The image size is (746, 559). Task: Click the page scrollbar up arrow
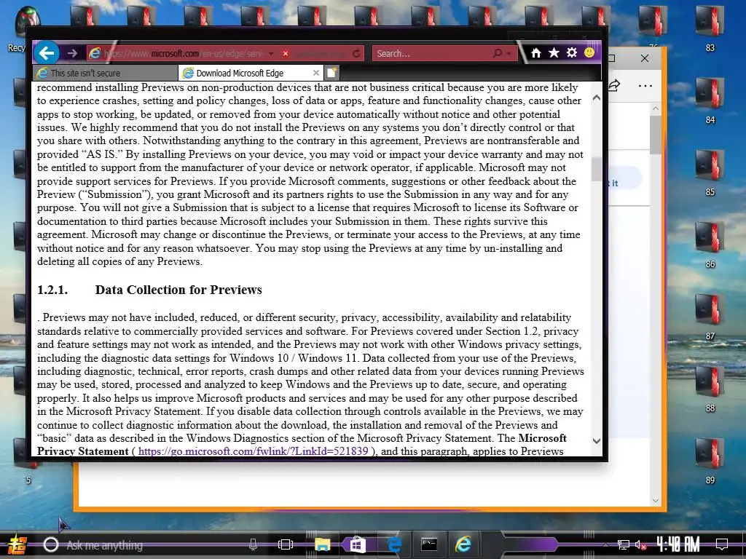pyautogui.click(x=597, y=98)
